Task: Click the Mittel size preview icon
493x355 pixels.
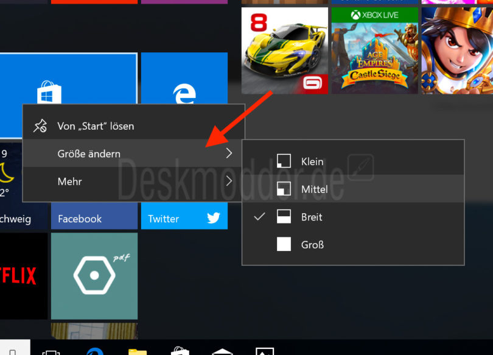Action: pos(284,189)
